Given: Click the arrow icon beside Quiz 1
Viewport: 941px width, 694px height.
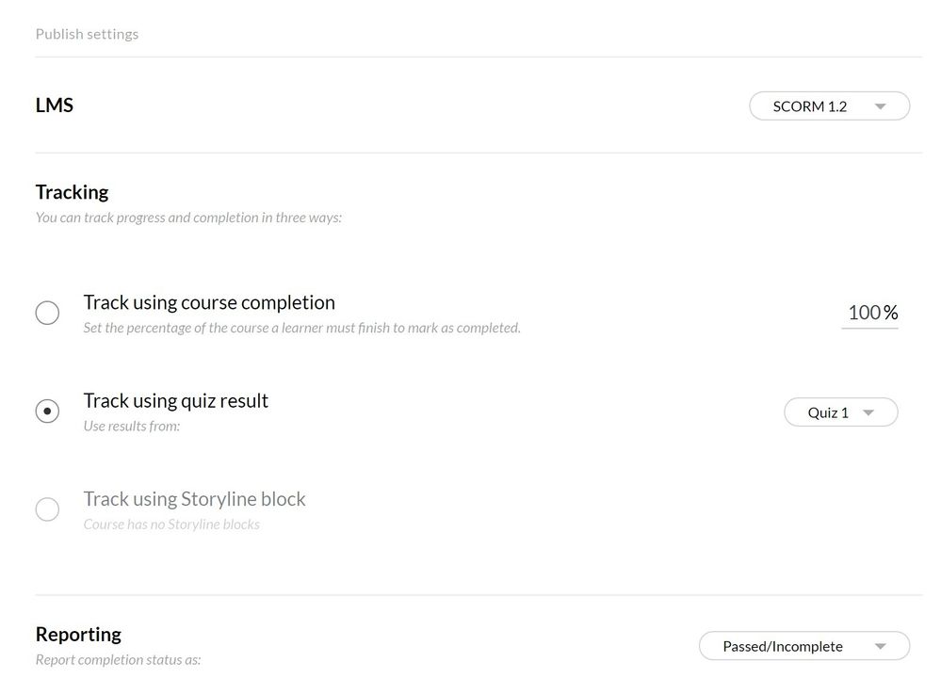Looking at the screenshot, I should pyautogui.click(x=868, y=412).
